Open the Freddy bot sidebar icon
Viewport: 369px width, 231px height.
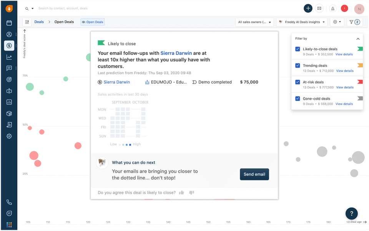click(x=9, y=91)
